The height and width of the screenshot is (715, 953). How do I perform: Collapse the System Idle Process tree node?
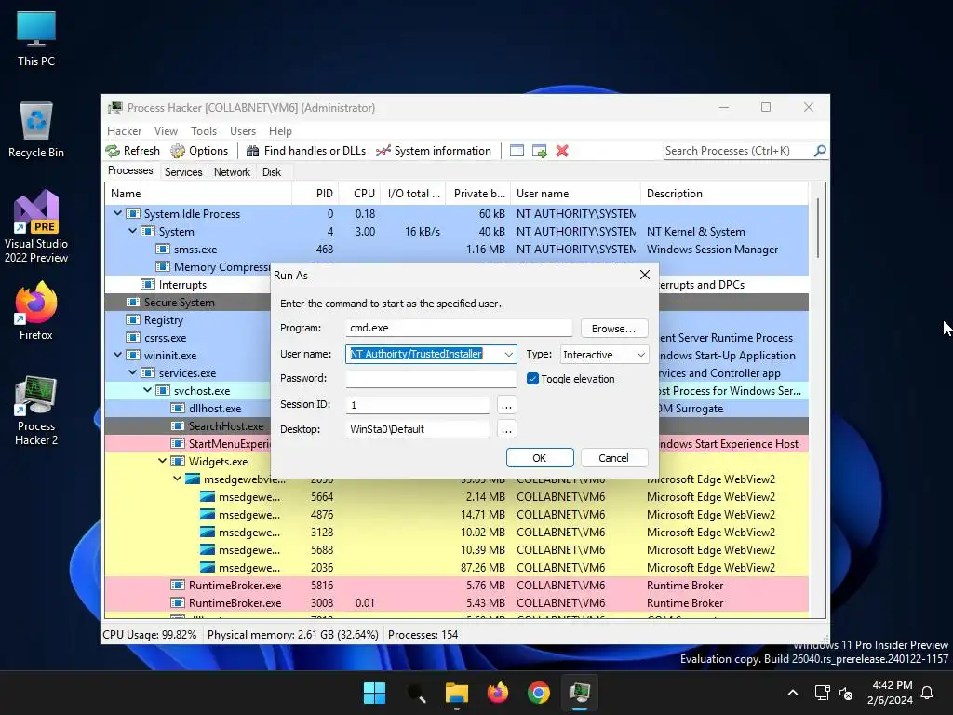118,213
